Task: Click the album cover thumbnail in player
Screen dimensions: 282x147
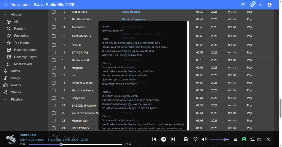Action: (11, 140)
